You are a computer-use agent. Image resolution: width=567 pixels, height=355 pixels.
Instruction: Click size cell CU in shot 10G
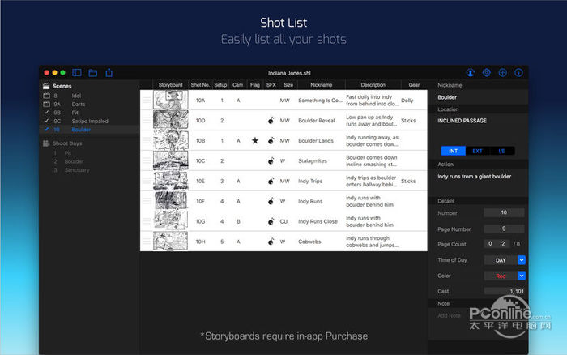point(283,221)
